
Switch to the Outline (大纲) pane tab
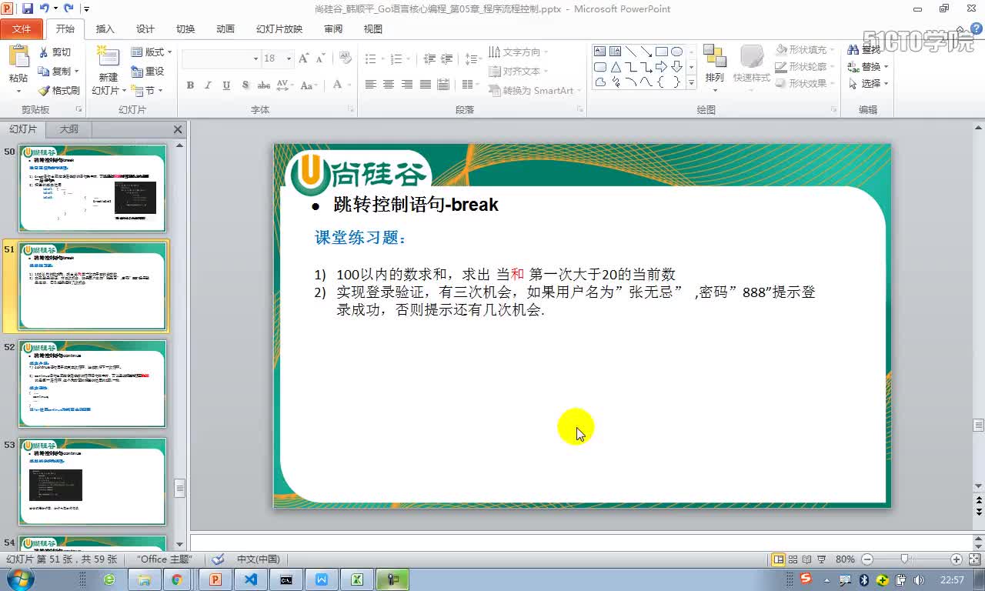tap(68, 129)
